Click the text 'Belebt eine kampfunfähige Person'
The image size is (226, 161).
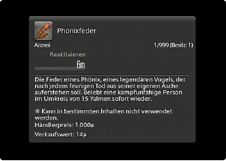[133, 93]
